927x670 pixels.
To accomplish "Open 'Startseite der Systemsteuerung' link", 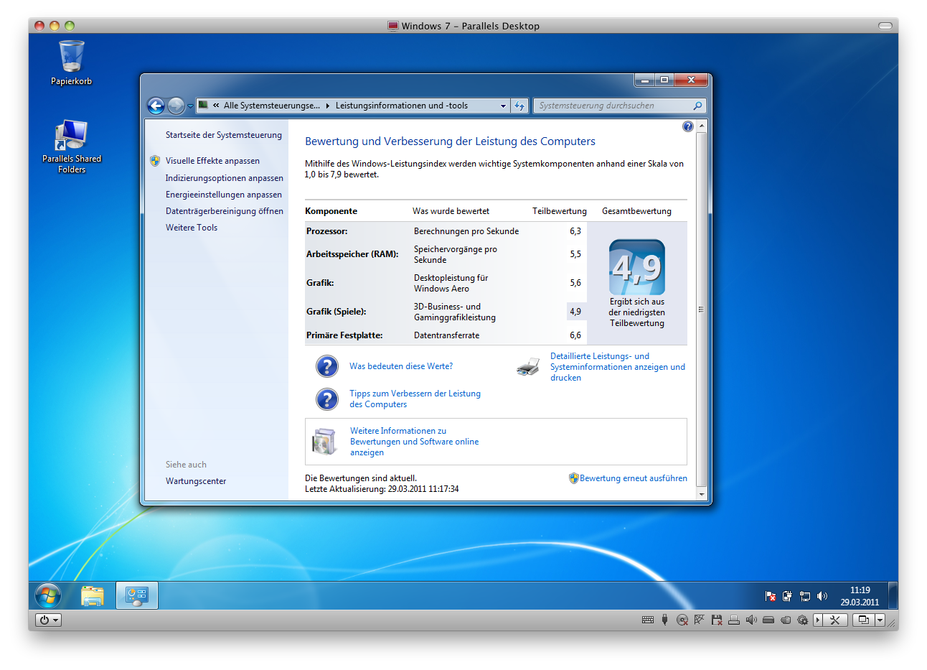I will 224,135.
